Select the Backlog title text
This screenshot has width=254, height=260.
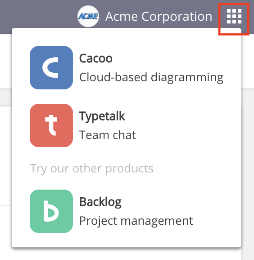point(100,202)
